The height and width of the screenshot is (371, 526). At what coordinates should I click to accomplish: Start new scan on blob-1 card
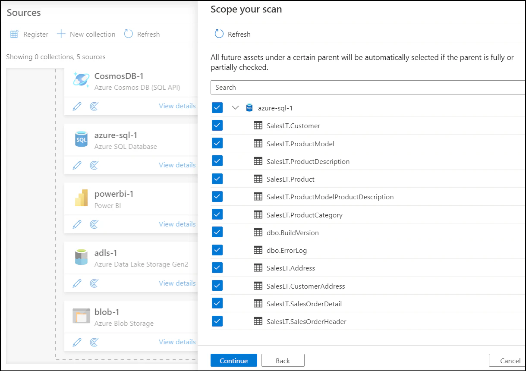pos(94,342)
